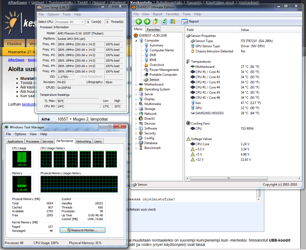Open the Report wizard from toolbar
Viewport: 306px width, 250px height.
click(x=190, y=22)
